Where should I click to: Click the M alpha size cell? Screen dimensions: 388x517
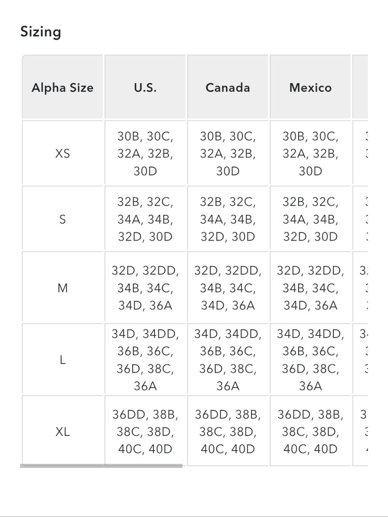click(x=62, y=288)
